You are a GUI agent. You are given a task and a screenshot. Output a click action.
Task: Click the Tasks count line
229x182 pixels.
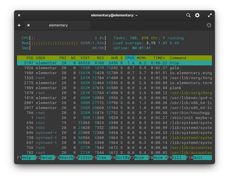coord(148,38)
